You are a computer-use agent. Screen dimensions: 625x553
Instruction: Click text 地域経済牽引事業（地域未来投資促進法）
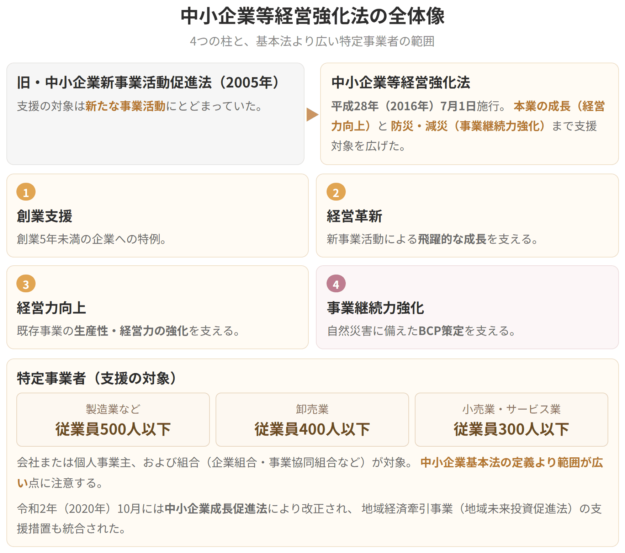click(x=468, y=509)
